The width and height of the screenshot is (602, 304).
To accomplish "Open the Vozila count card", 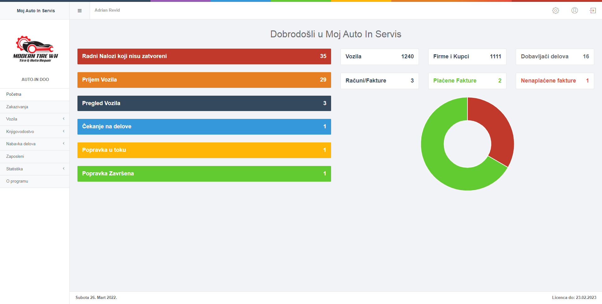I will 379,57.
